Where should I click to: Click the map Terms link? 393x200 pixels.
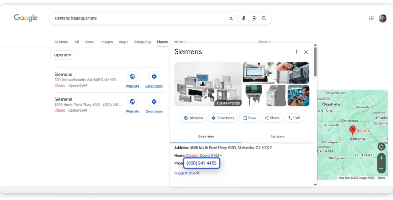click(381, 178)
